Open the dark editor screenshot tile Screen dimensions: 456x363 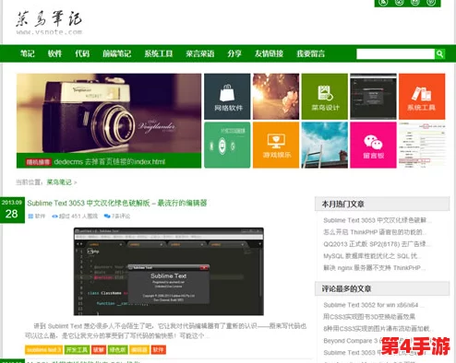pyautogui.click(x=373, y=97)
